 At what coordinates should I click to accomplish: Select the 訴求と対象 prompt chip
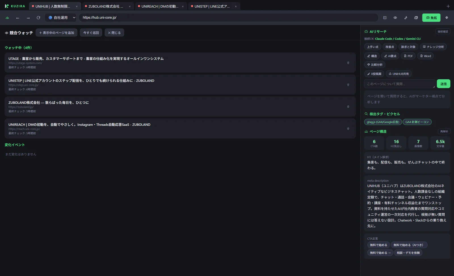[408, 47]
